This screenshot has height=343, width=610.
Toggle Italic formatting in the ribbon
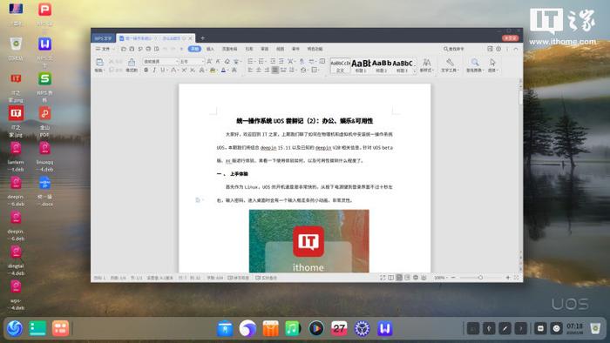click(154, 71)
